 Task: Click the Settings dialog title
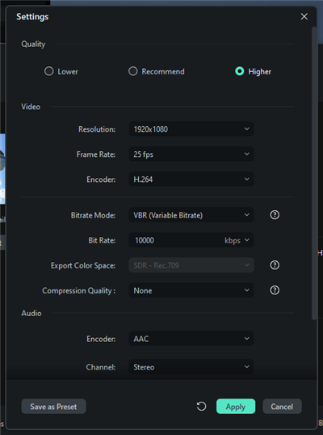32,17
